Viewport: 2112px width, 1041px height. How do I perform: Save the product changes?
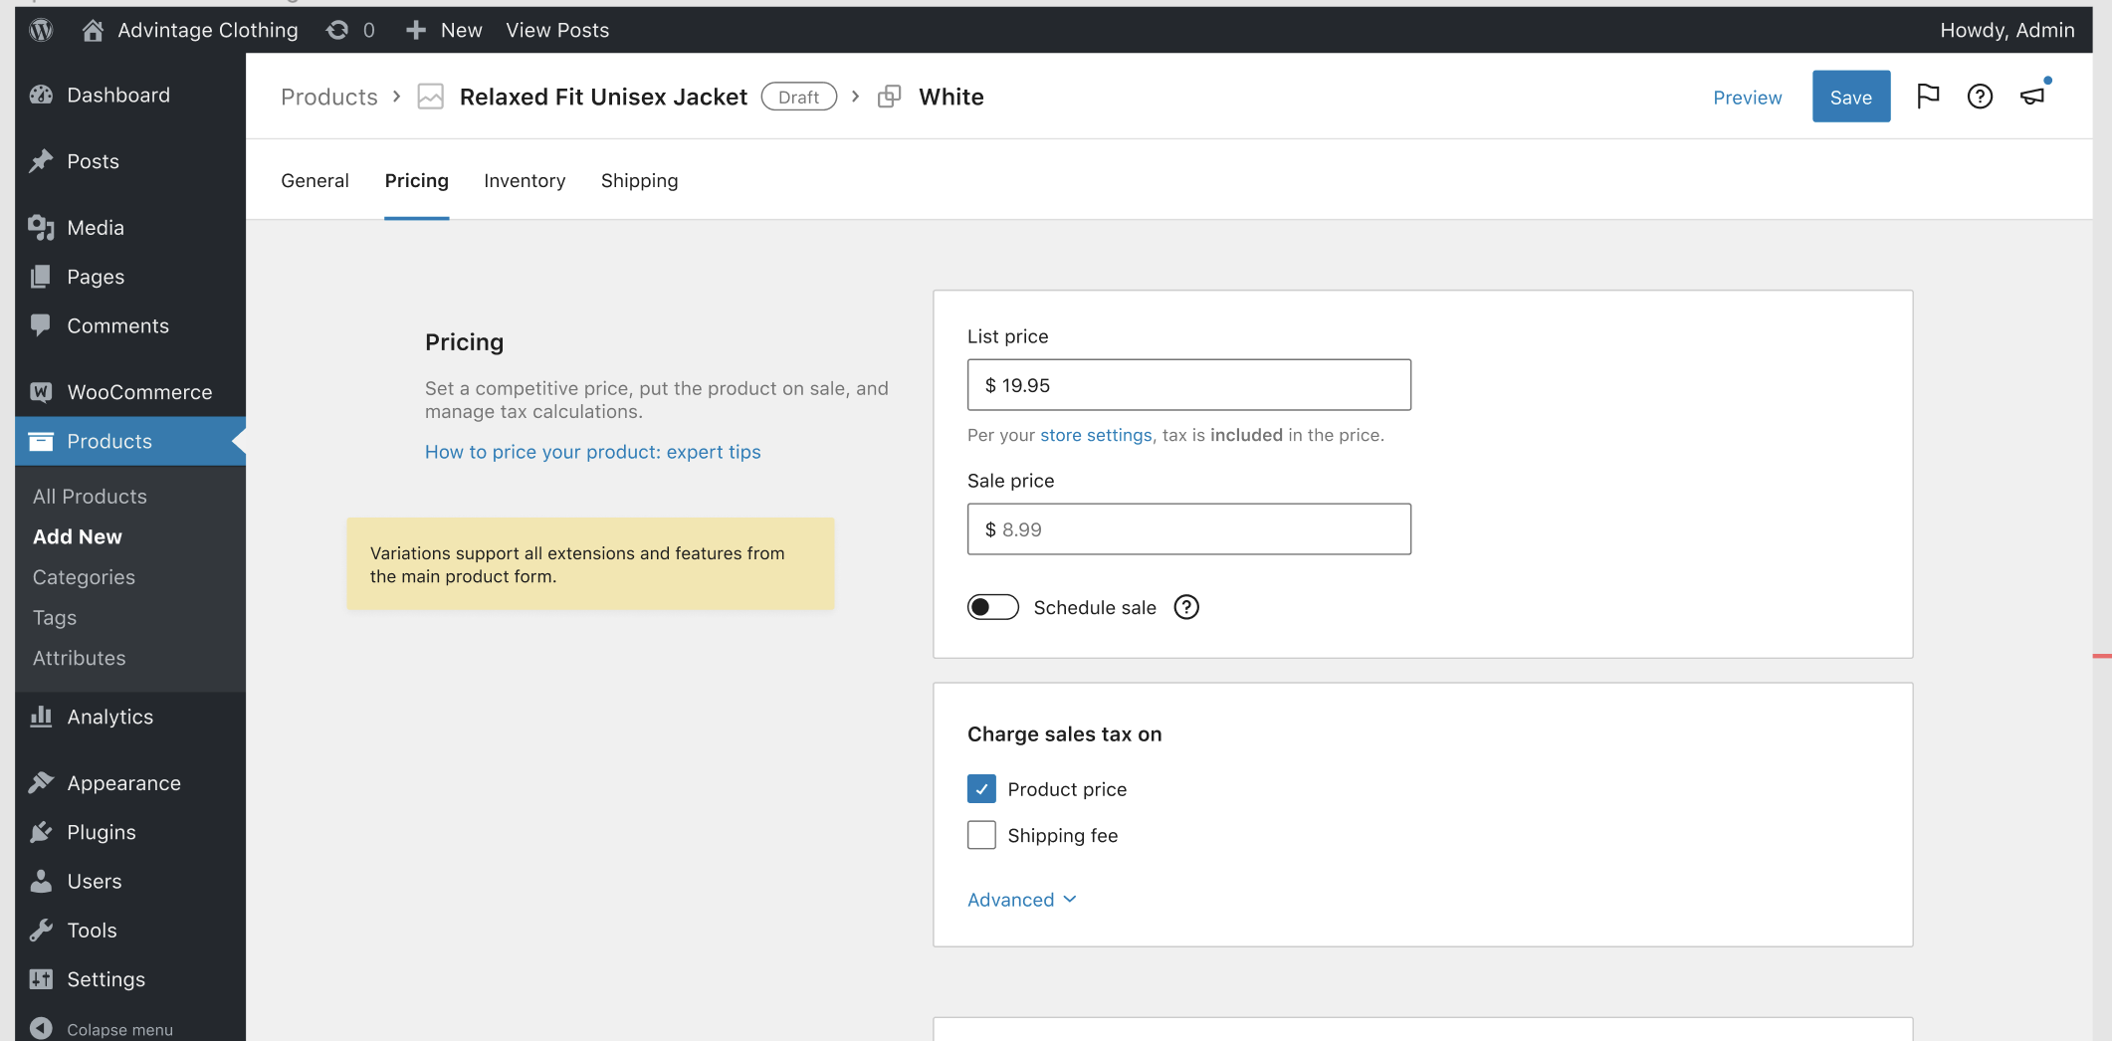coord(1850,96)
